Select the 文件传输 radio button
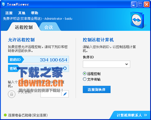 tap(85, 79)
